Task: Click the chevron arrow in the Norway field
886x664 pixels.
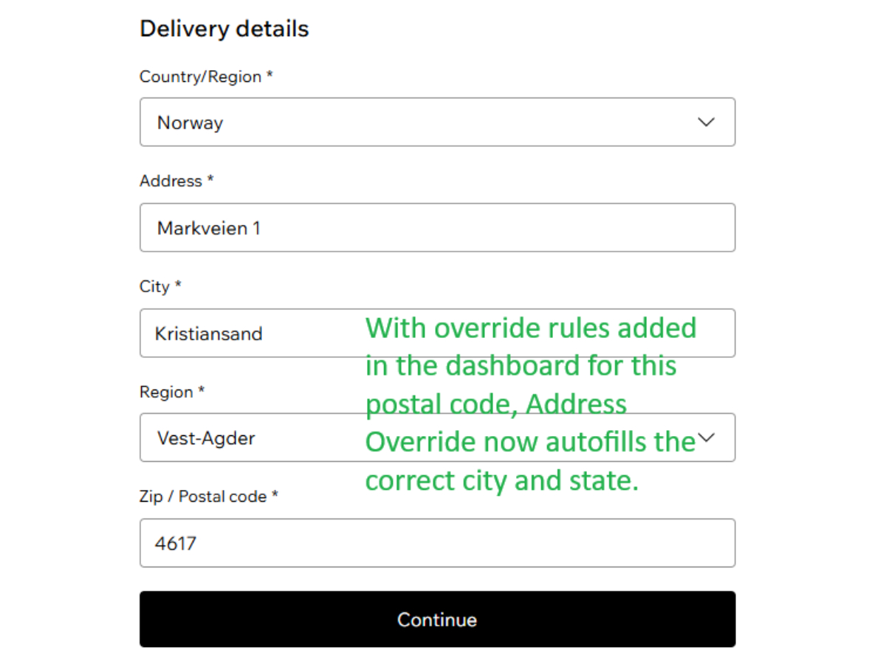Action: (x=706, y=122)
